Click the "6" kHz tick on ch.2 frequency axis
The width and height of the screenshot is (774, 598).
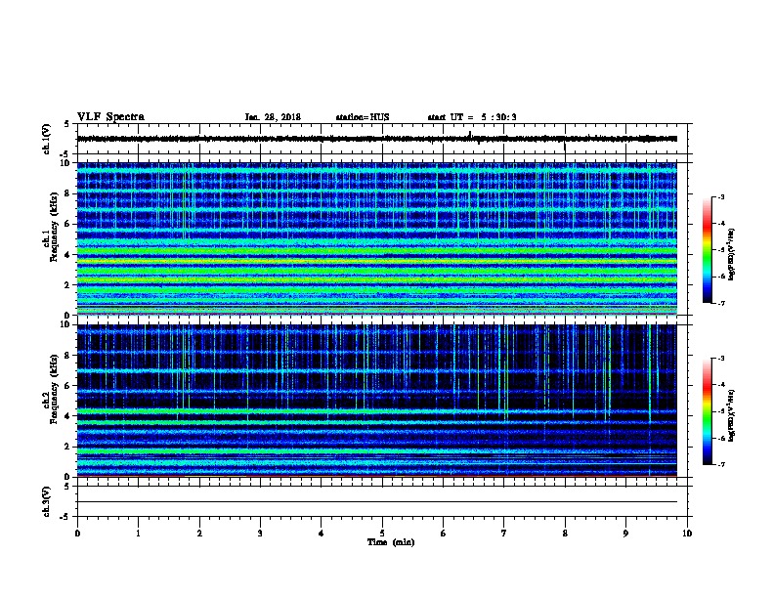pos(67,385)
